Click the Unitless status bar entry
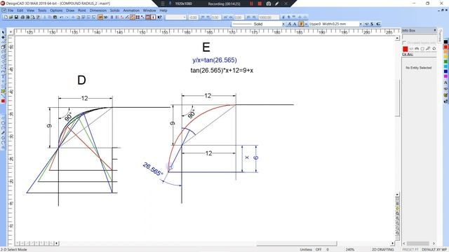 pyautogui.click(x=306, y=249)
